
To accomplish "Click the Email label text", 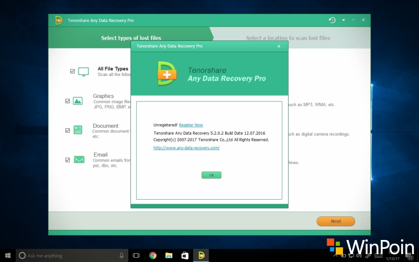I will (x=101, y=155).
